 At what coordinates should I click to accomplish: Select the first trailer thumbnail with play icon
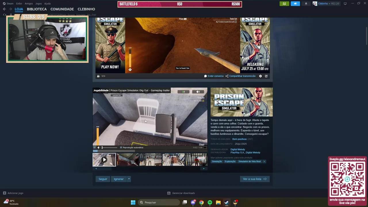[x=104, y=160]
